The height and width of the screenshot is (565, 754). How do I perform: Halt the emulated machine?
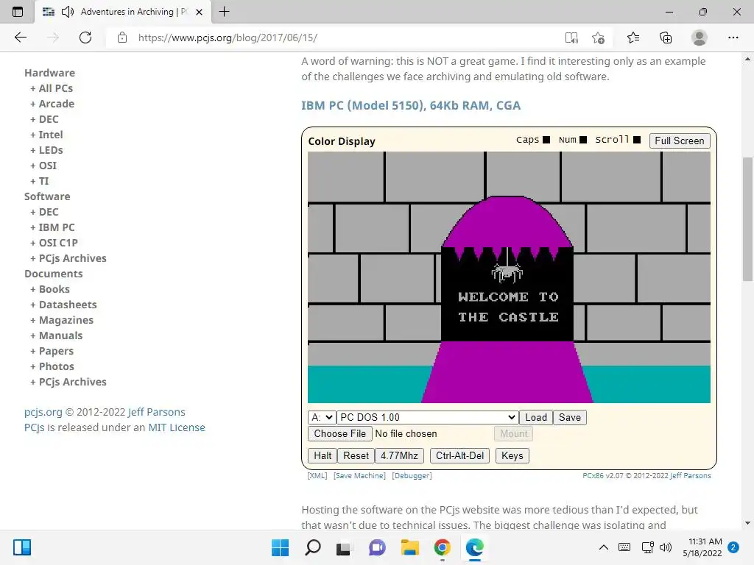click(x=323, y=455)
